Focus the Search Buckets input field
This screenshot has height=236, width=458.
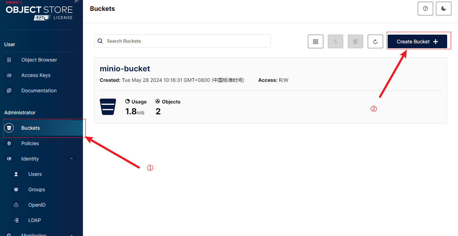[x=182, y=41]
